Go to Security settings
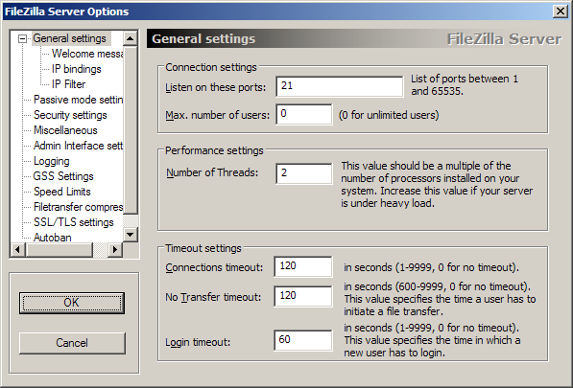The height and width of the screenshot is (388, 573). (x=70, y=115)
